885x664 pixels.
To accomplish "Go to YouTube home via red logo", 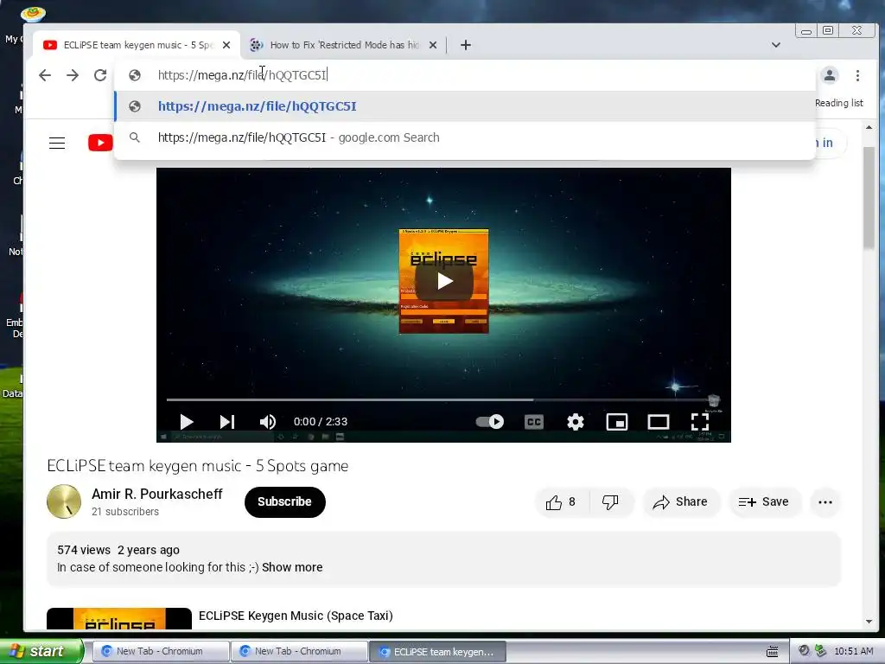I will pyautogui.click(x=100, y=143).
